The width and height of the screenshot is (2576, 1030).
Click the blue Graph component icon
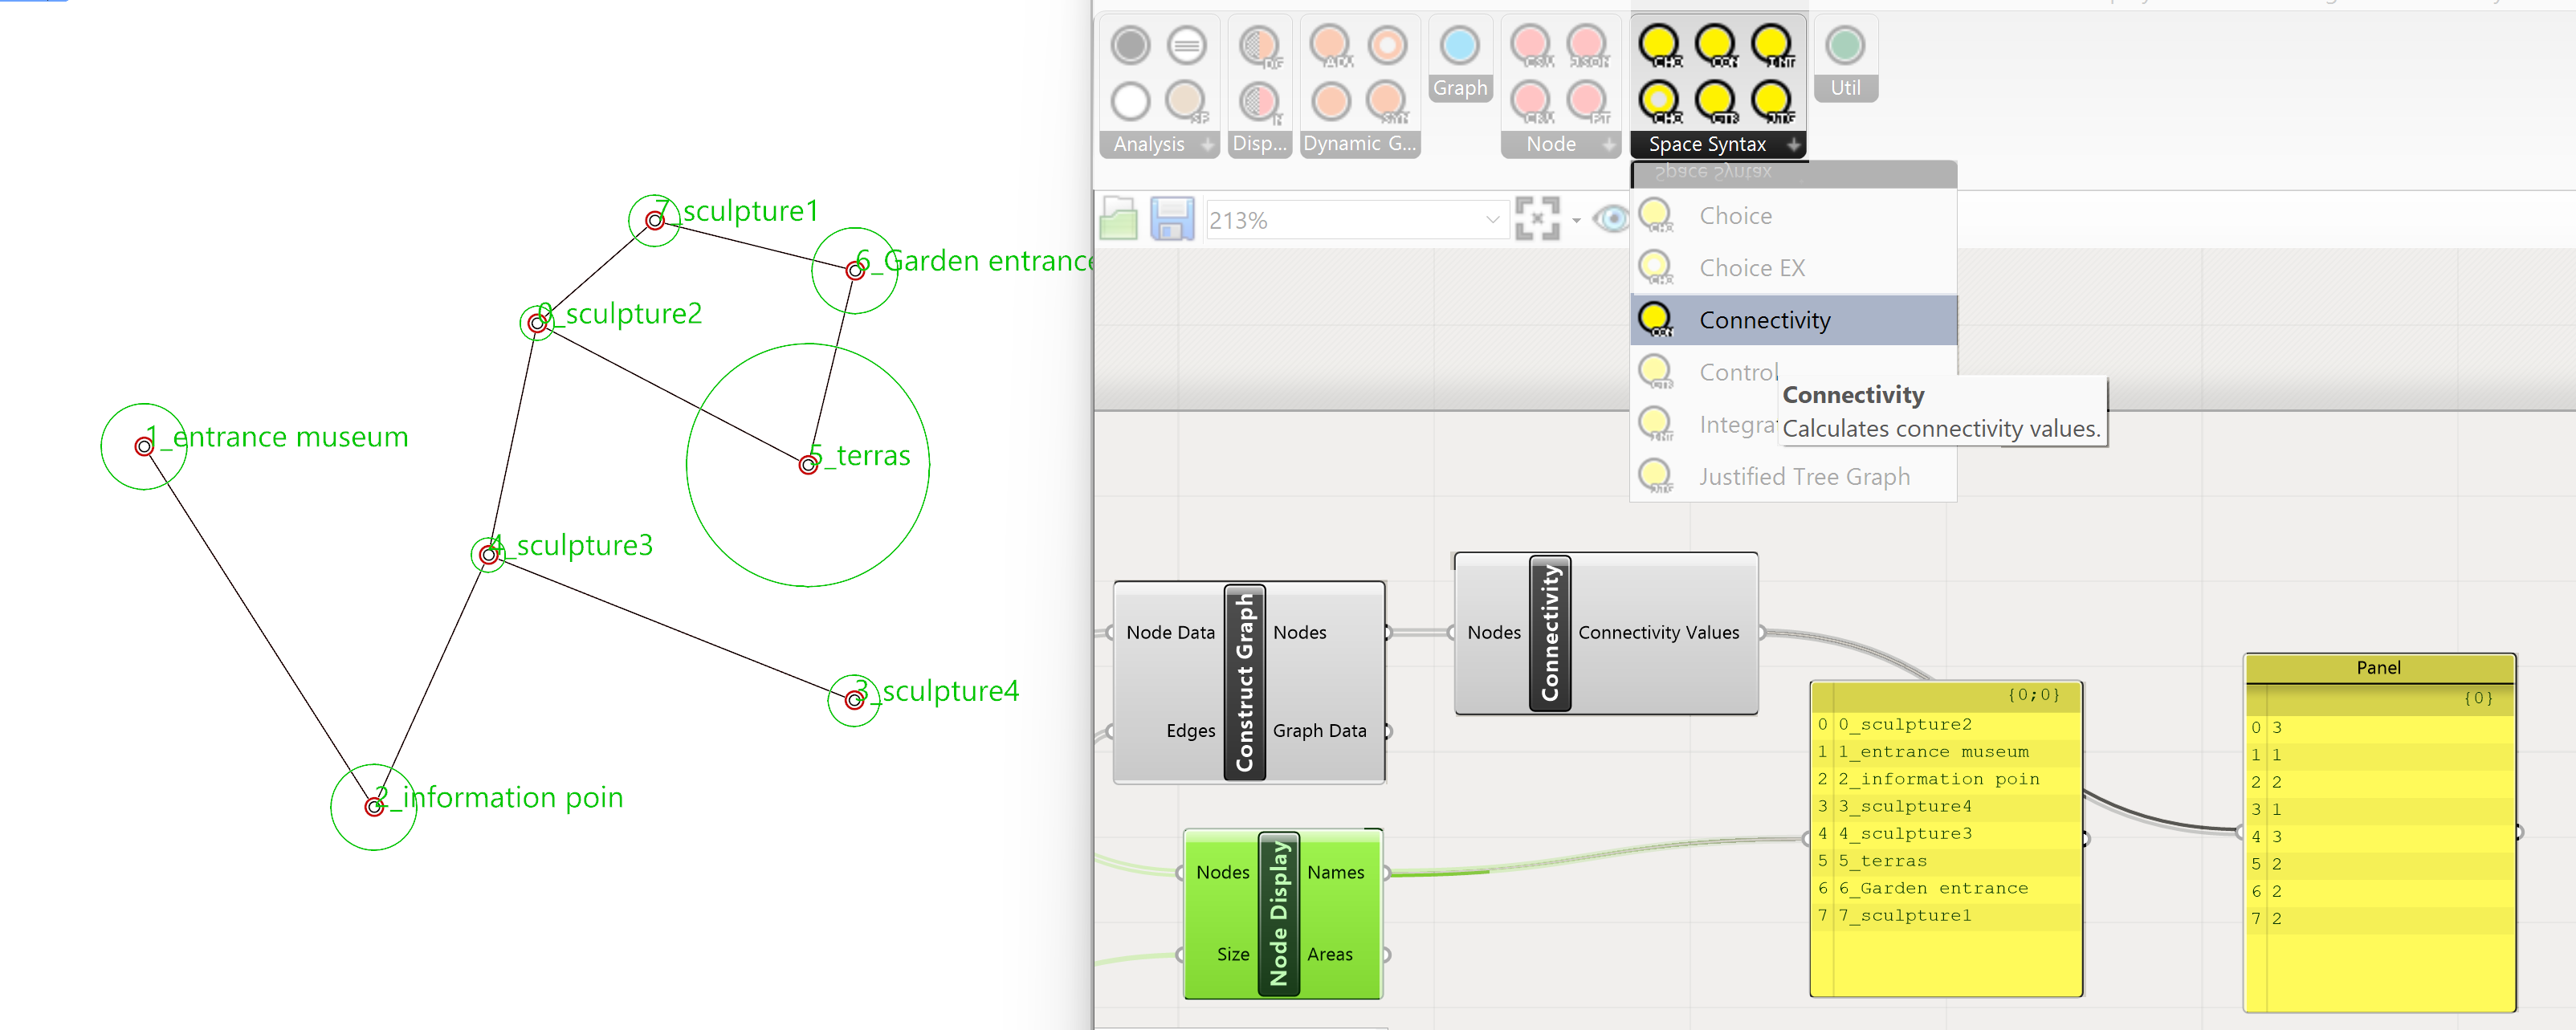[1460, 46]
